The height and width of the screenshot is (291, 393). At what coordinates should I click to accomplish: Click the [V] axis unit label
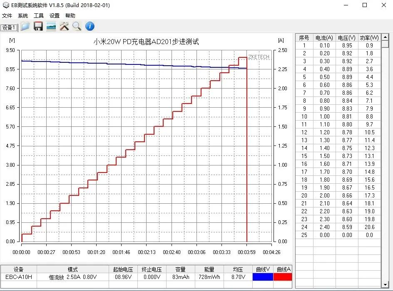coord(12,40)
